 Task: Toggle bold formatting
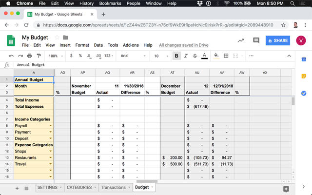click(x=177, y=56)
